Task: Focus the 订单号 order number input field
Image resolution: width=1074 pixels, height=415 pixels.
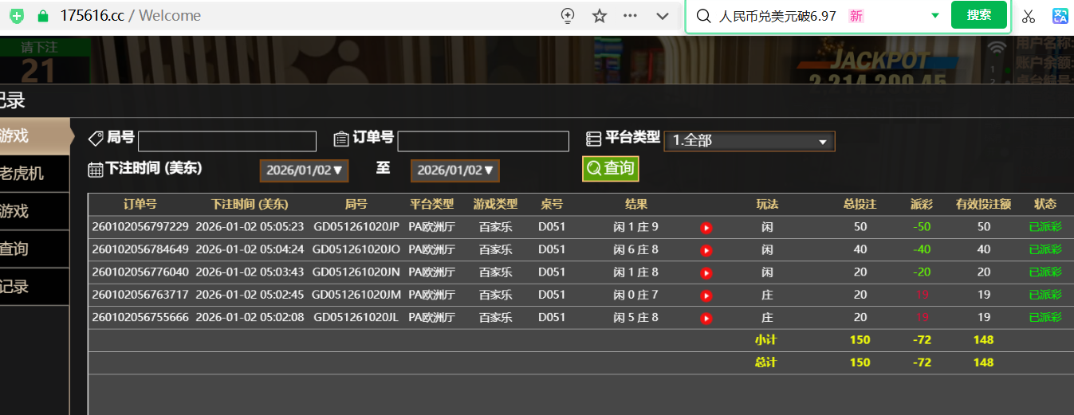Action: [x=471, y=142]
